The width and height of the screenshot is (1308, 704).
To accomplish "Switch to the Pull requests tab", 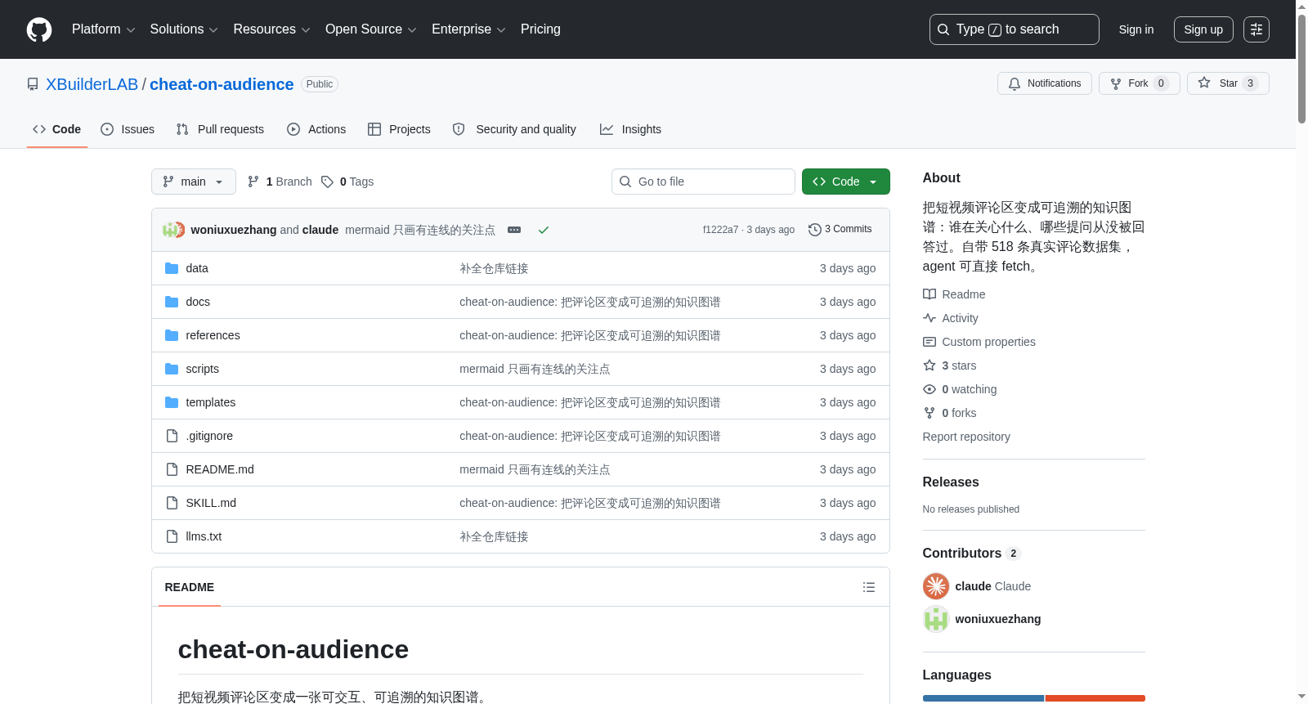I will click(x=220, y=129).
